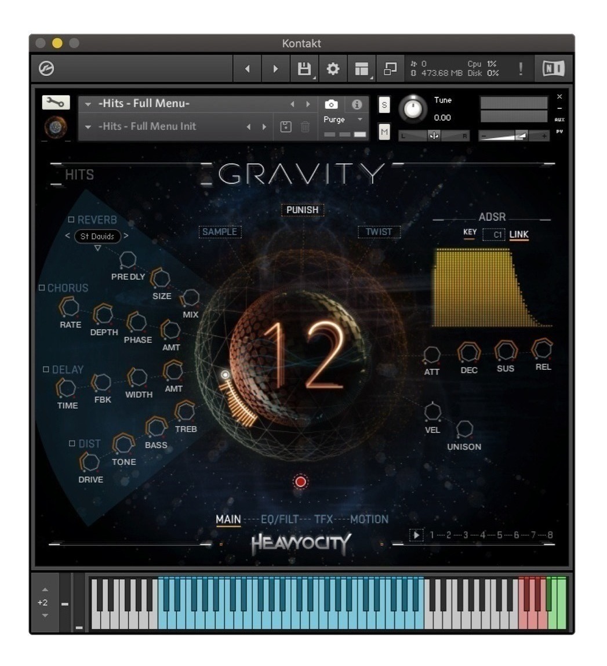The image size is (607, 666).
Task: Click the save snapshot icon
Action: [286, 126]
